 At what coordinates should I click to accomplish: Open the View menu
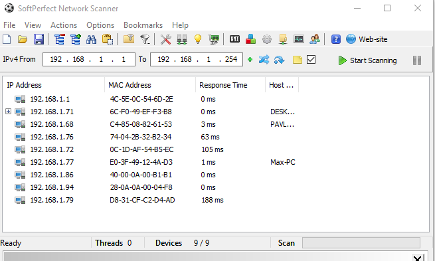(x=33, y=25)
